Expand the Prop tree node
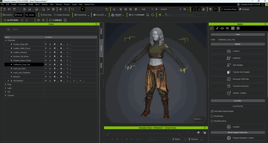 [6, 84]
